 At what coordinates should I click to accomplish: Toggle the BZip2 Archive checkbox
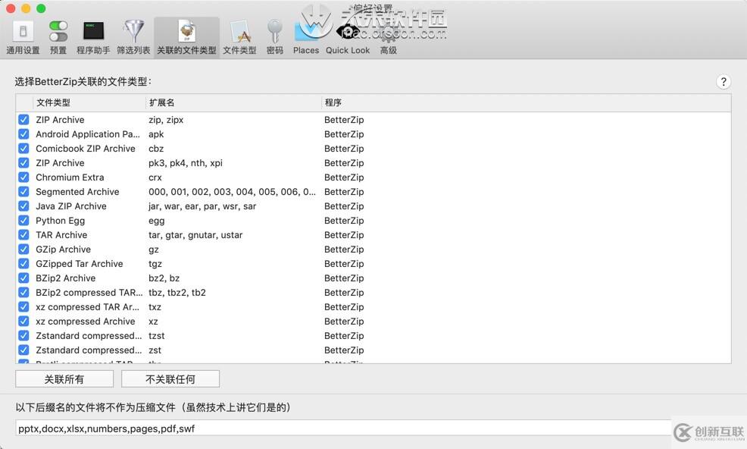tap(23, 278)
